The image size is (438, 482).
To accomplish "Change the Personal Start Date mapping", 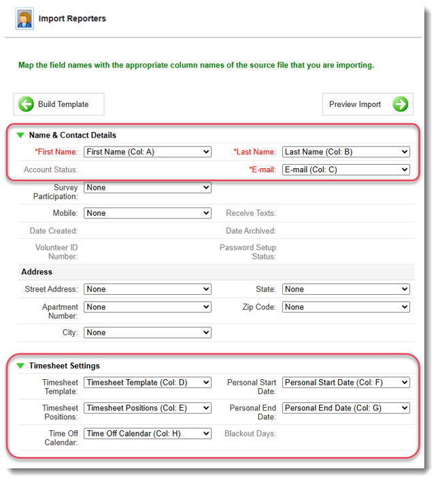I will (x=346, y=383).
